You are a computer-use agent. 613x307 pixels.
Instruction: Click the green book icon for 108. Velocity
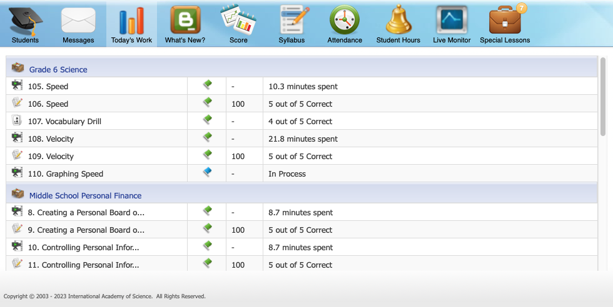(207, 139)
